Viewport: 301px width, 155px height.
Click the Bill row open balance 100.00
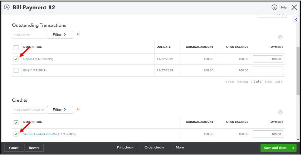tap(243, 70)
